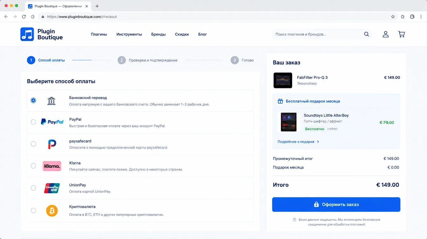Click the orange Bitcoin icon
427x239 pixels.
[x=52, y=210]
